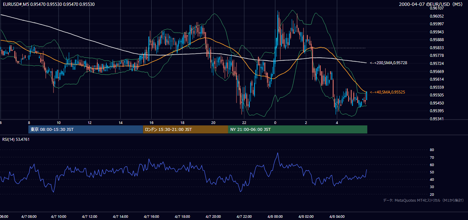
Task: Click the '4/7 20:00' bottom time label
Action: pos(213,217)
